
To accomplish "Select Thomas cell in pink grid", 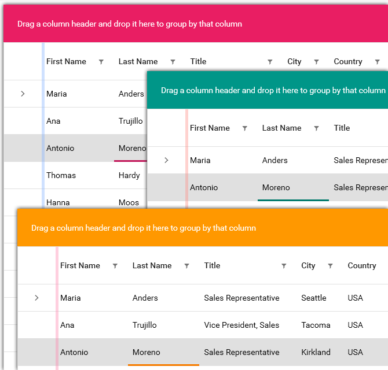I will point(61,175).
